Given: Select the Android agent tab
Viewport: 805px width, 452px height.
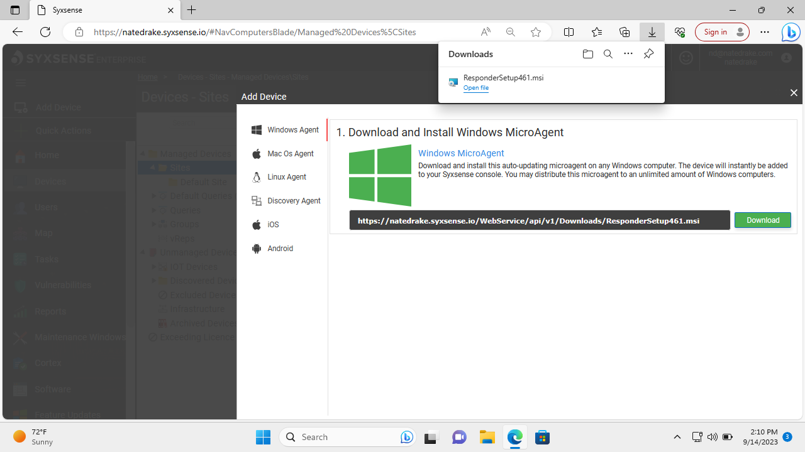Looking at the screenshot, I should tap(272, 249).
